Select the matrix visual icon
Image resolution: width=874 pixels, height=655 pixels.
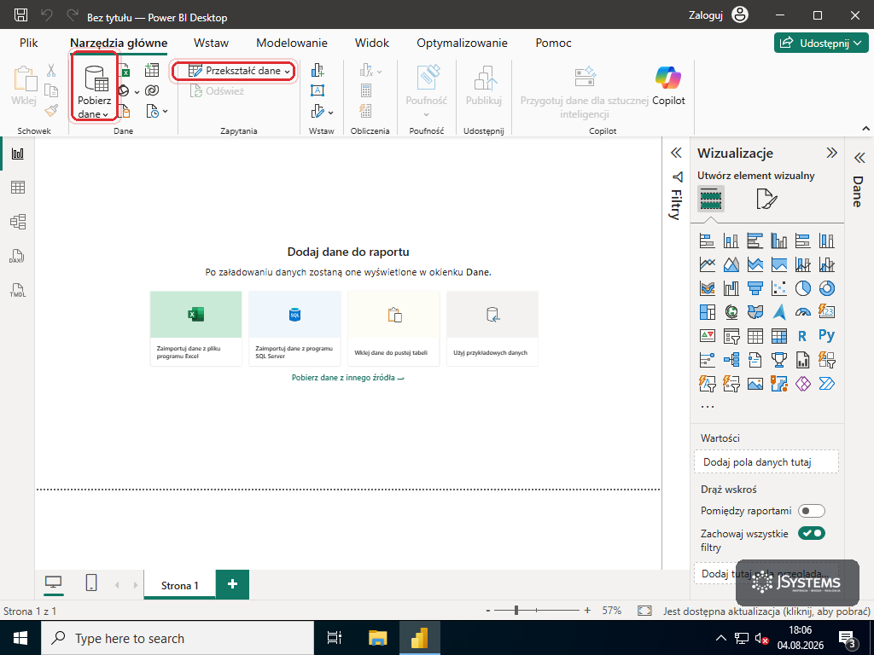click(779, 336)
